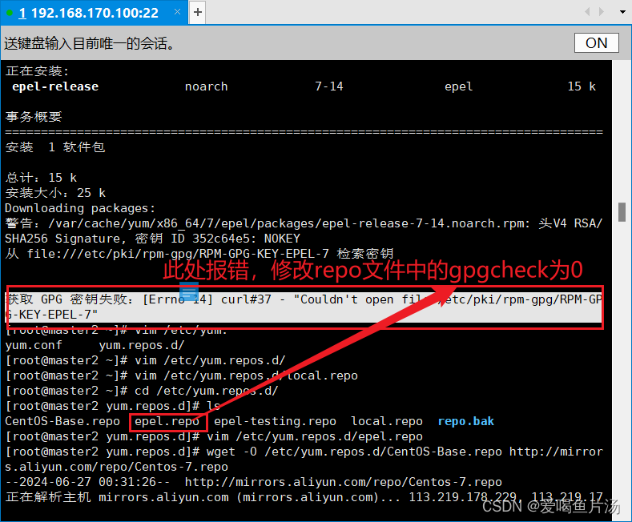
Task: Click 'SHA256 Signature' warning line
Action: [152, 239]
